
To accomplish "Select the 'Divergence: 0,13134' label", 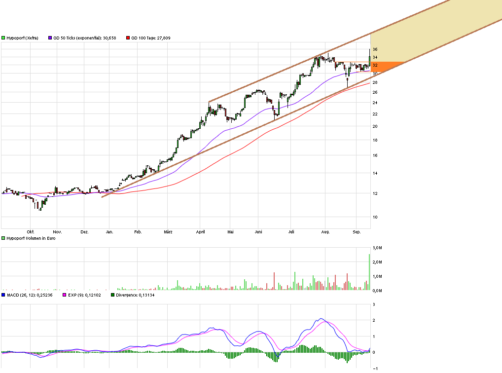I will tap(135, 295).
